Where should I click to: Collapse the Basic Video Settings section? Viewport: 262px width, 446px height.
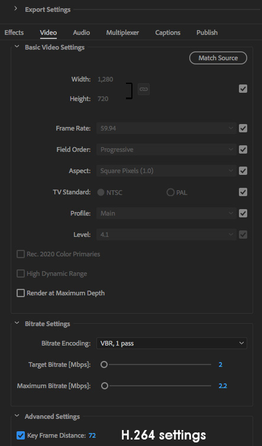click(x=17, y=46)
